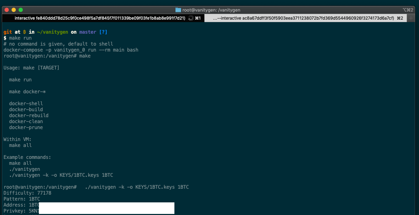The height and width of the screenshot is (215, 419).
Task: Click the '$ make run' command line
Action: point(18,38)
